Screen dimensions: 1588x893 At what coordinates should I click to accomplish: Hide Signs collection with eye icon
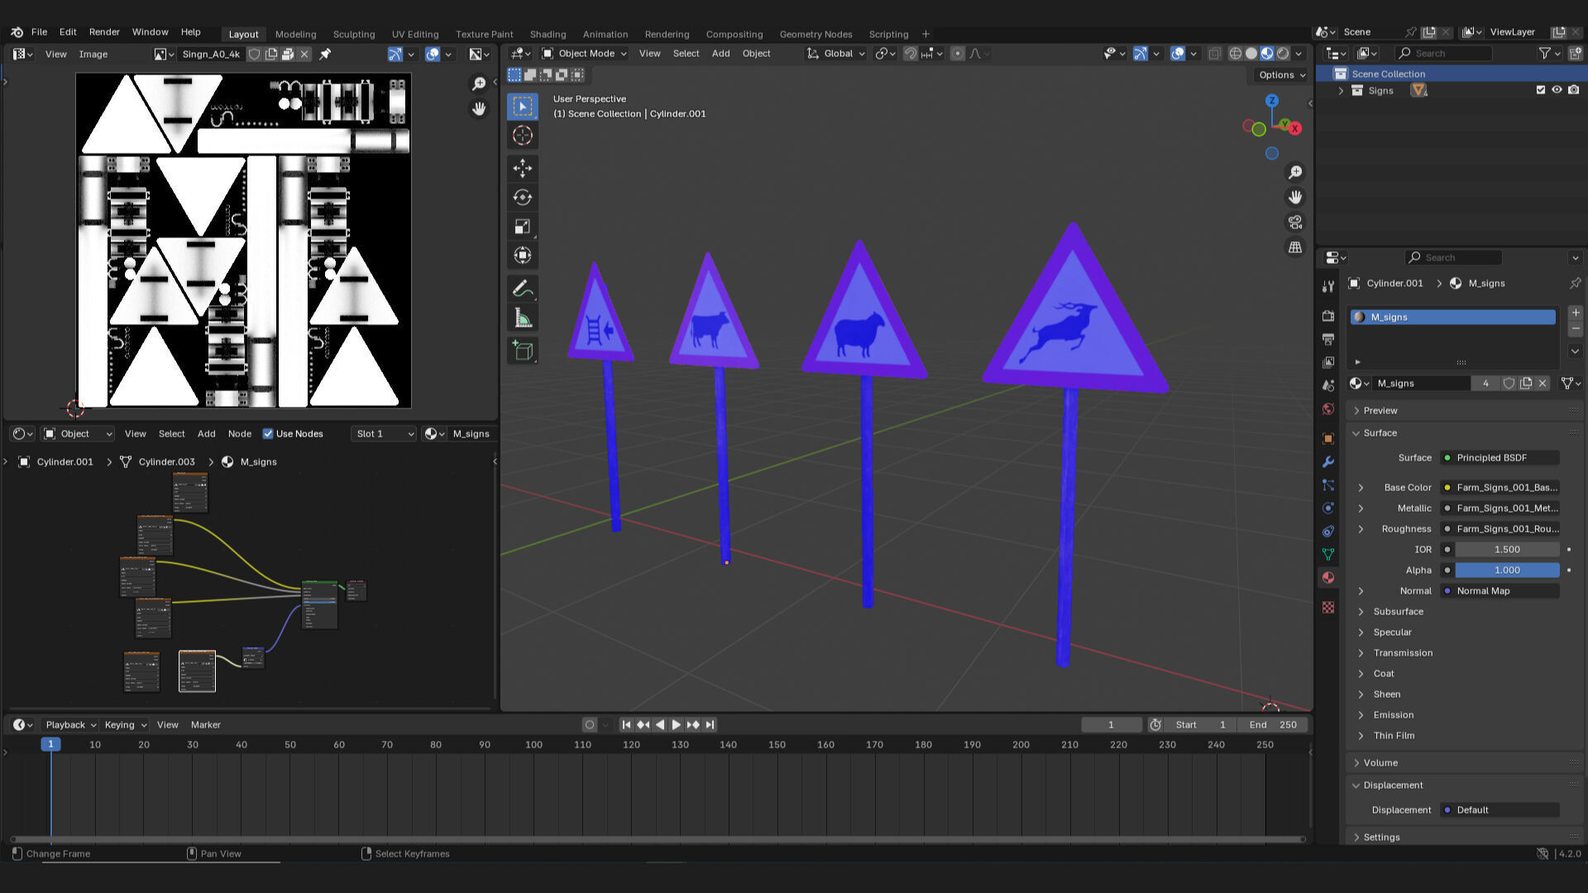coord(1557,90)
